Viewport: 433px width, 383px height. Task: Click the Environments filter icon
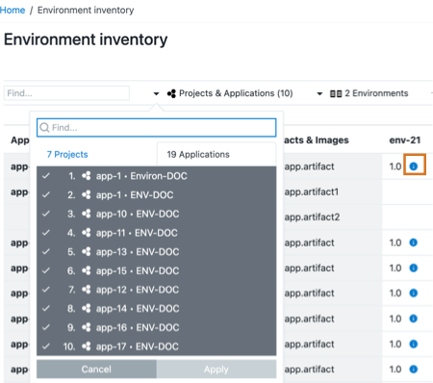336,93
